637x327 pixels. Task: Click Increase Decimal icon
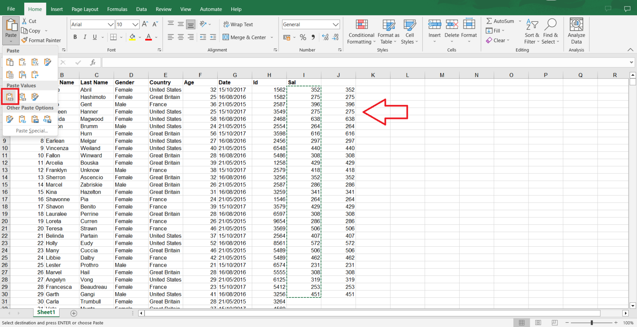[325, 37]
